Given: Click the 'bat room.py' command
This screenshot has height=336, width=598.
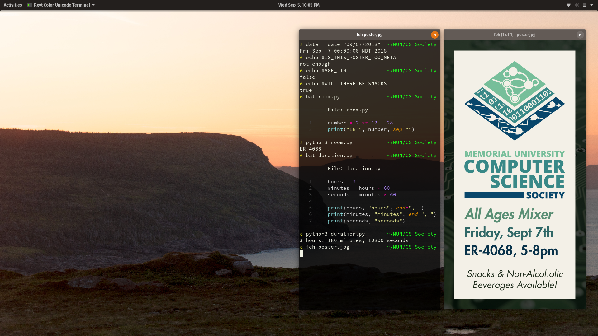Looking at the screenshot, I should pos(323,97).
